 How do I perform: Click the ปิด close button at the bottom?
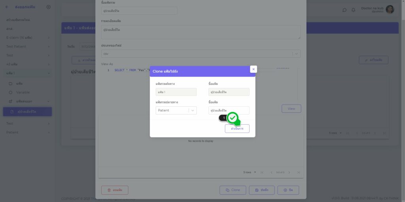288,190
